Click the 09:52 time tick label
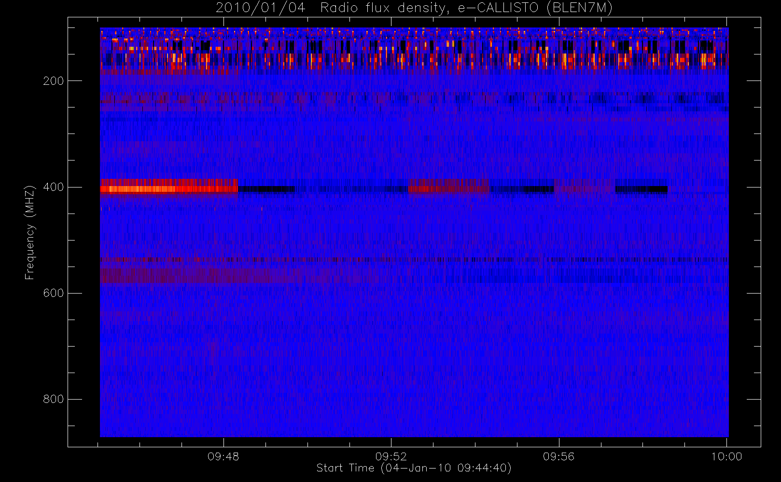Viewport: 781px width, 482px height. (391, 456)
